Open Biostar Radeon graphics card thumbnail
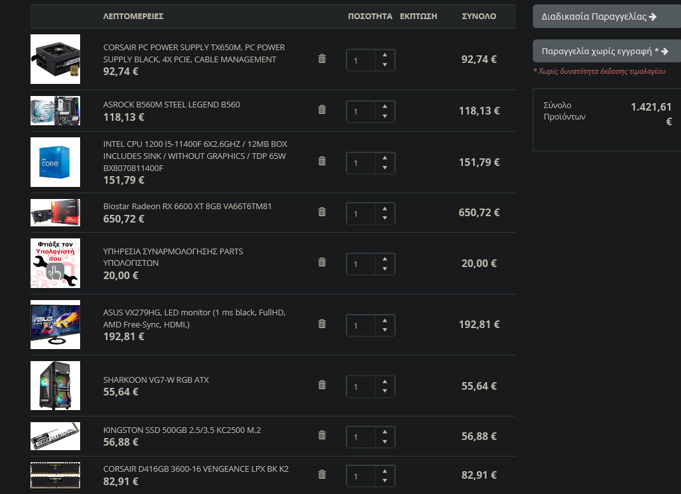This screenshot has width=681, height=494. pyautogui.click(x=55, y=213)
